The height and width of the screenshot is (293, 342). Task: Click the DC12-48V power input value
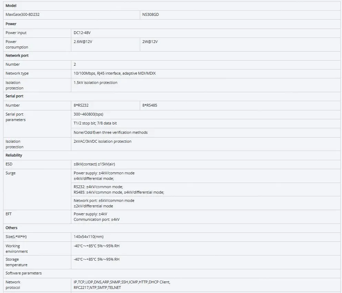[x=82, y=33]
